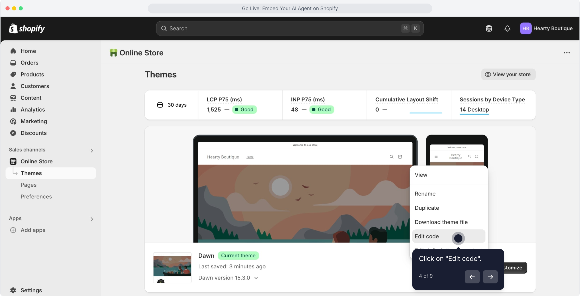Viewport: 580px width, 296px height.
Task: Click the Home icon in sidebar
Action: click(x=13, y=51)
